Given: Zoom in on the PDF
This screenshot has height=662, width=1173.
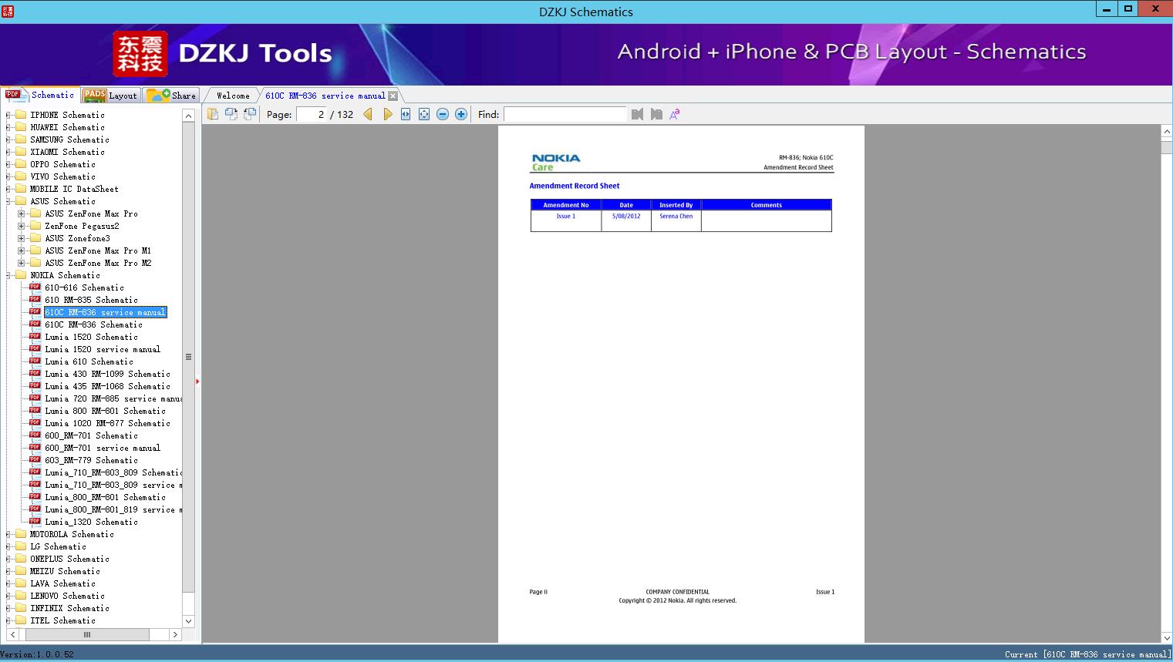Looking at the screenshot, I should click(461, 114).
